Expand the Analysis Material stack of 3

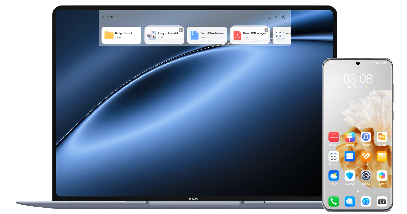(164, 35)
